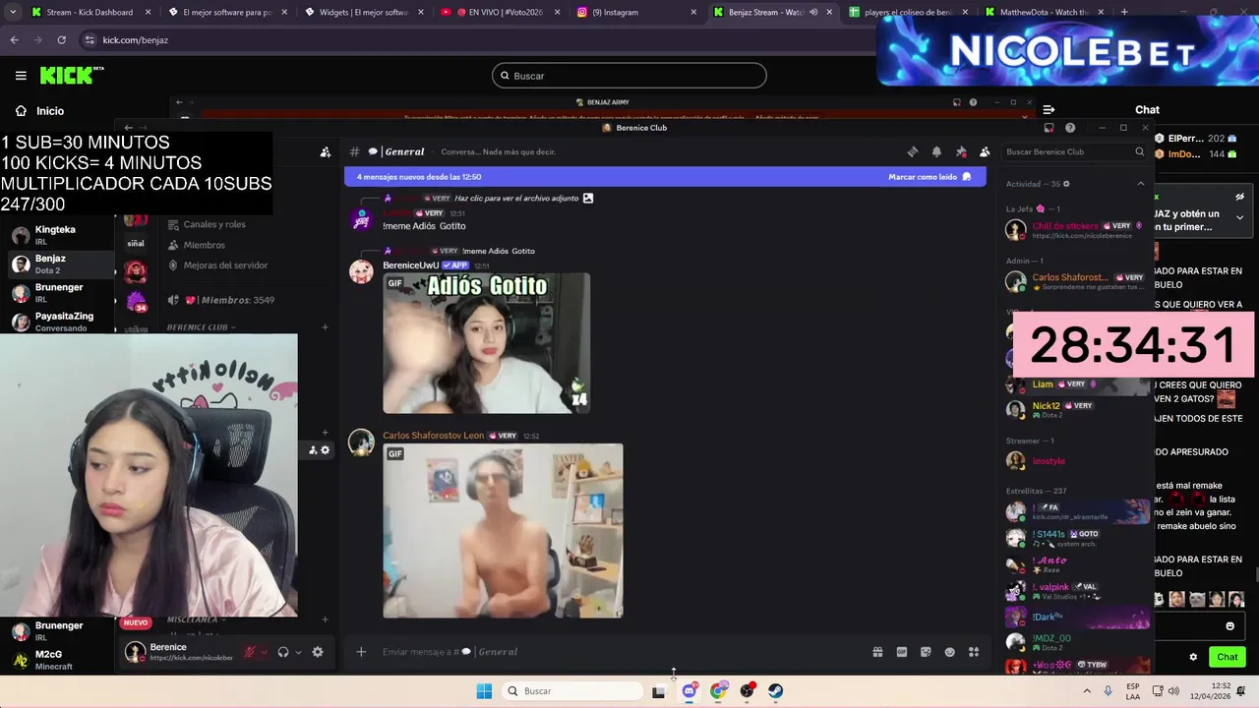Click Enviar mensaje input field
This screenshot has height=708, width=1259.
[610, 652]
